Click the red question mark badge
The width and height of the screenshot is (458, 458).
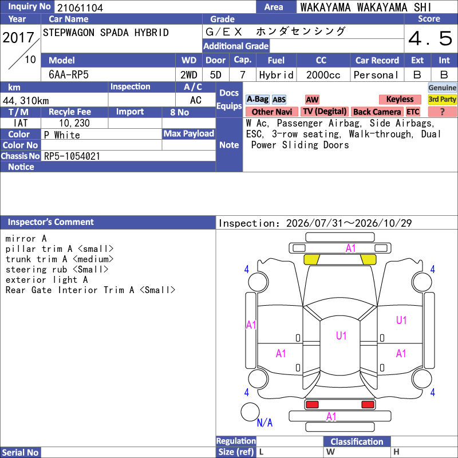(x=442, y=112)
